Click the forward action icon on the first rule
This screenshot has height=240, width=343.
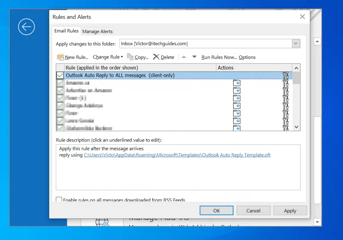tap(237, 82)
